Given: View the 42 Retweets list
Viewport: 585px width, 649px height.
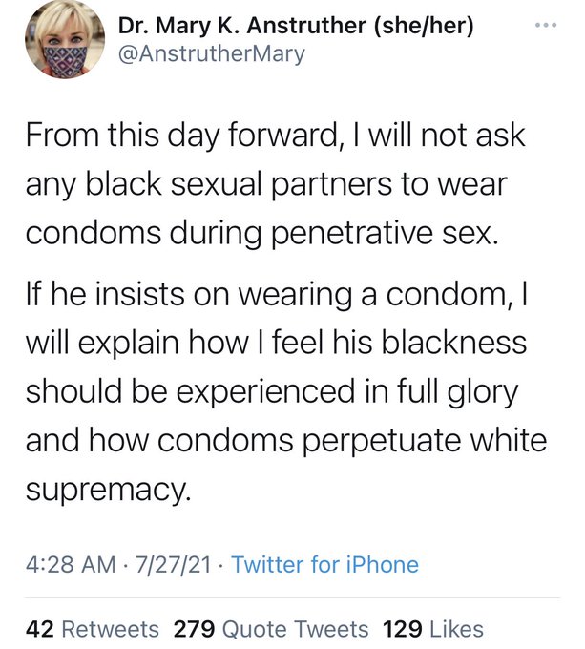Looking at the screenshot, I should click(x=93, y=629).
